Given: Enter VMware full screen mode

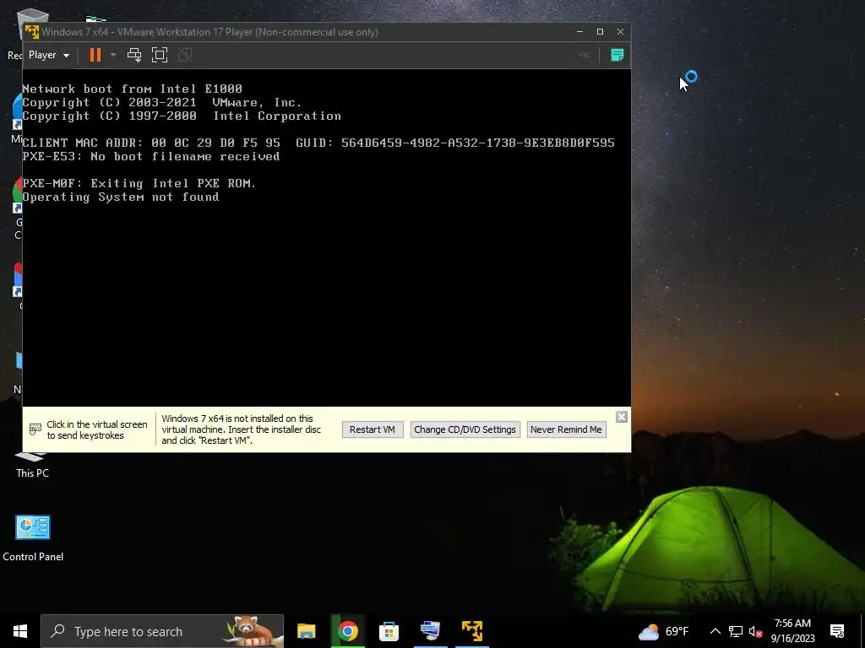Looking at the screenshot, I should (160, 55).
